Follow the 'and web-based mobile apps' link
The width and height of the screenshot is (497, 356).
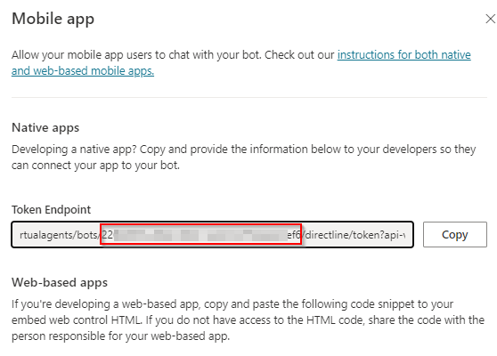pos(83,71)
